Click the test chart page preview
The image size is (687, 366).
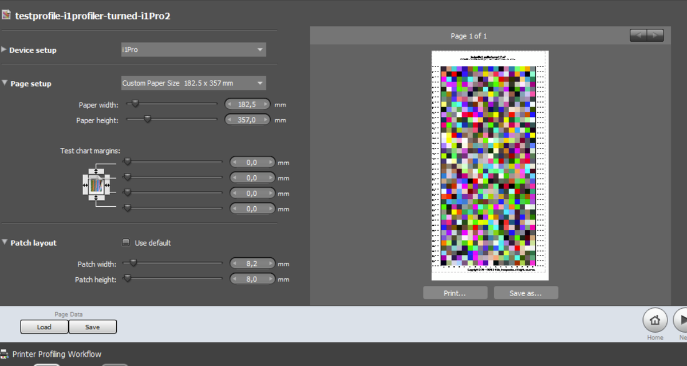point(490,166)
